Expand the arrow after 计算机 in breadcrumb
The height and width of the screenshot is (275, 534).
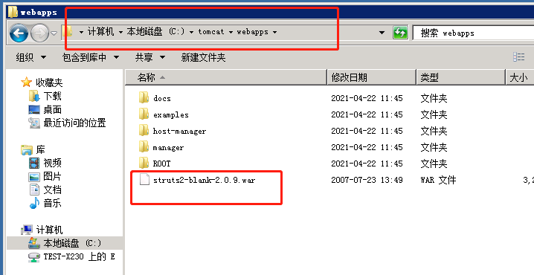click(x=120, y=32)
